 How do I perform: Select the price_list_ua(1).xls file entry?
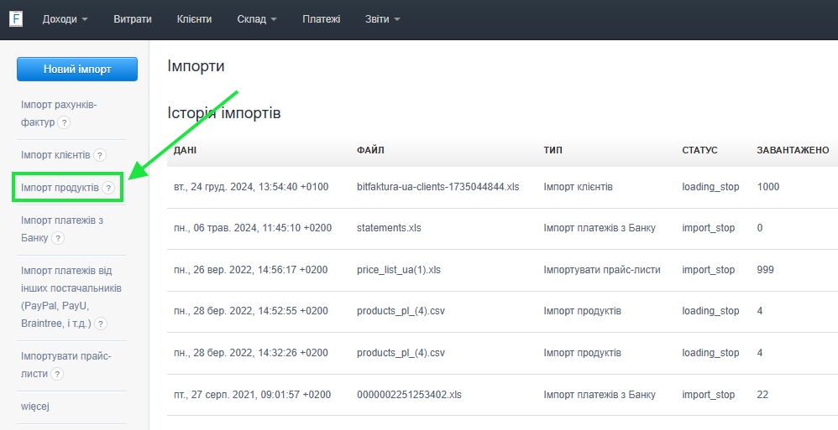click(399, 270)
